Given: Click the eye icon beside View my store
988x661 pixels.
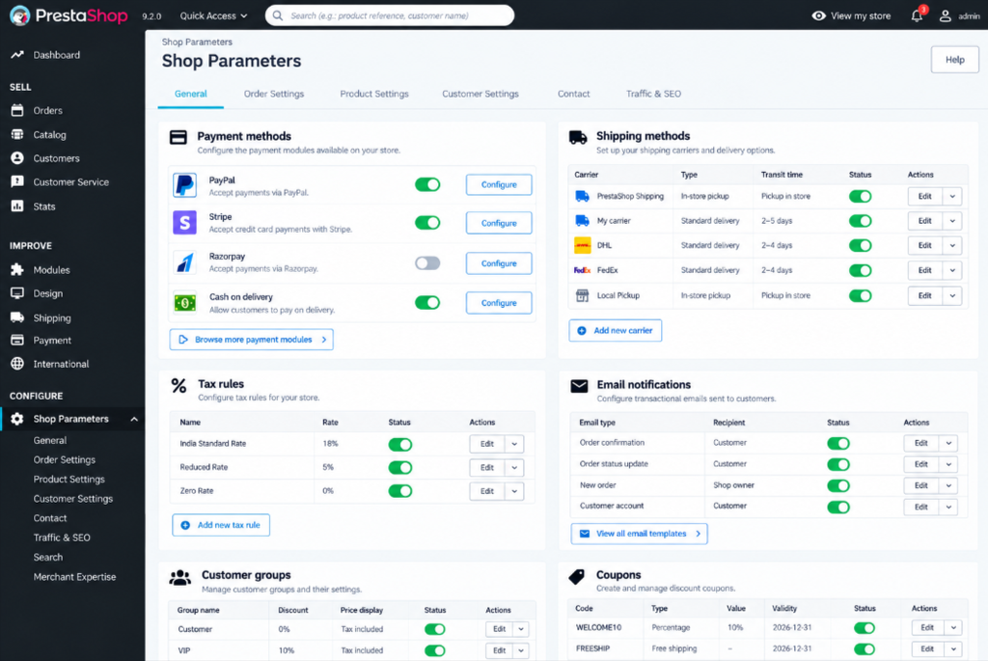Looking at the screenshot, I should coord(818,15).
